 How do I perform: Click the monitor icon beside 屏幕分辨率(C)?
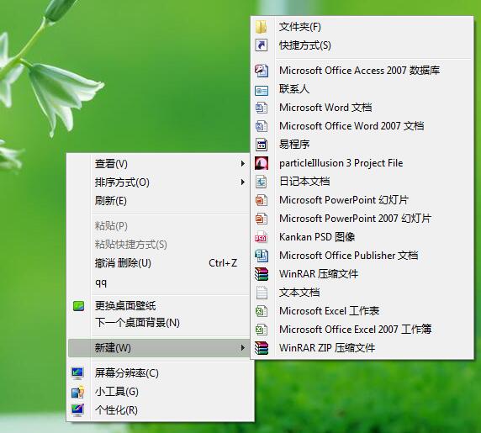point(77,373)
